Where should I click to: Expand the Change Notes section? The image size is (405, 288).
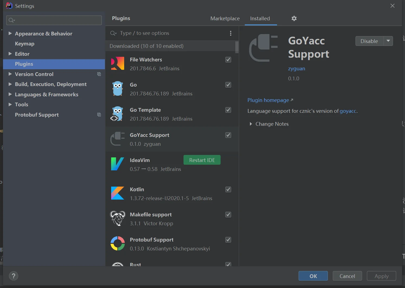click(x=251, y=124)
